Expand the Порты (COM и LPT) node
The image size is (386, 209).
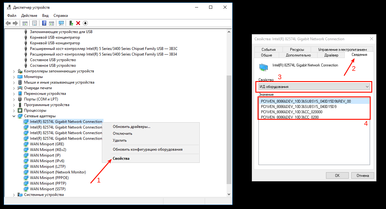pyautogui.click(x=14, y=99)
